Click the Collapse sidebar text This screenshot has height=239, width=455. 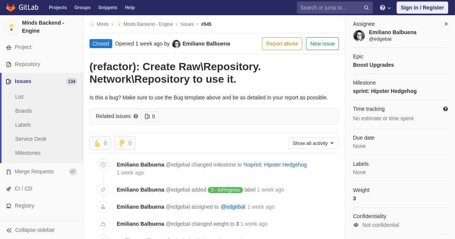(x=35, y=230)
